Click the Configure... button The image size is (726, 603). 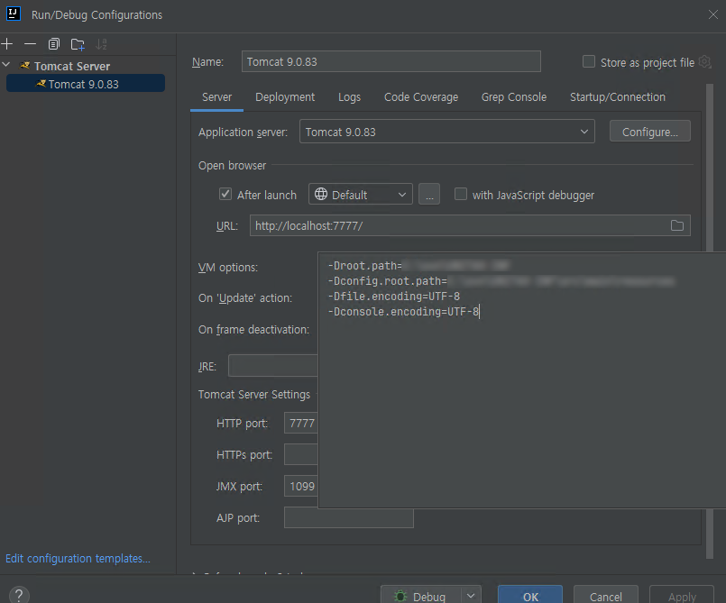[x=649, y=132]
